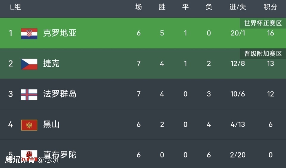Click the Faroe Islands flag icon
The image size is (286, 168).
coord(29,94)
